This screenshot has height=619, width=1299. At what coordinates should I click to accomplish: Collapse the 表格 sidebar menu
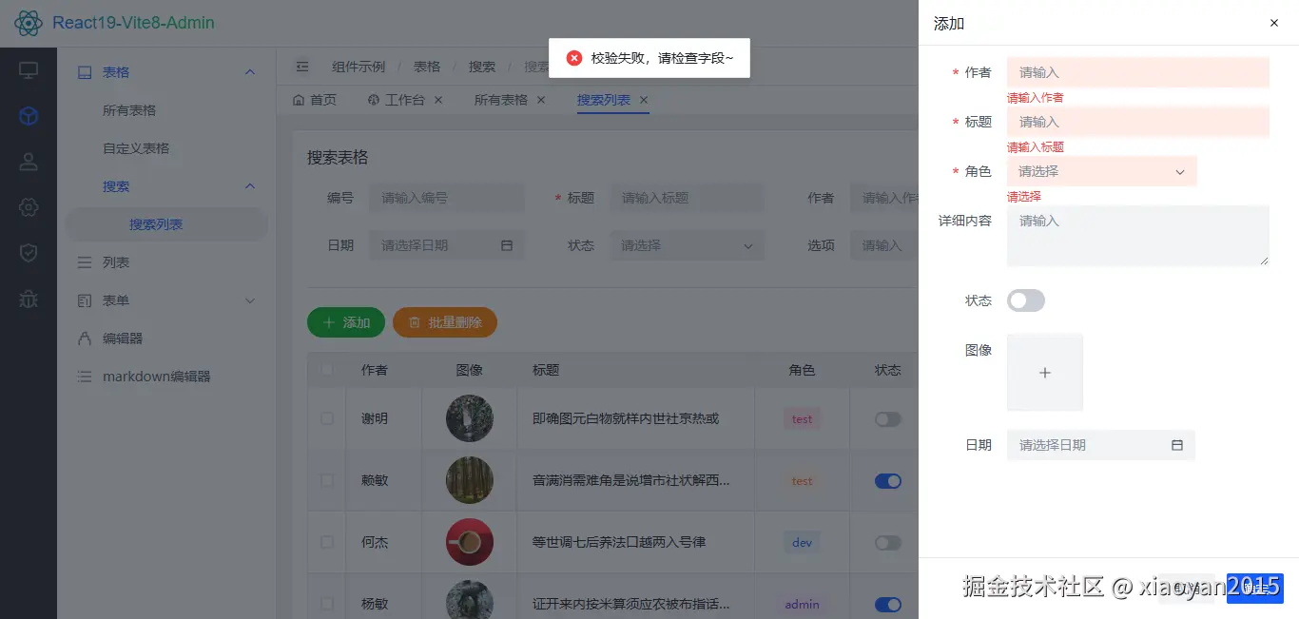tap(250, 72)
